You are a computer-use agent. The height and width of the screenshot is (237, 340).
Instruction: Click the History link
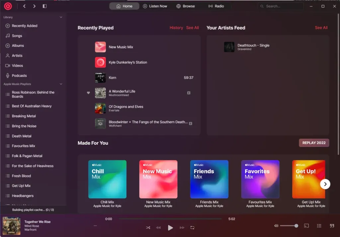coord(176,28)
